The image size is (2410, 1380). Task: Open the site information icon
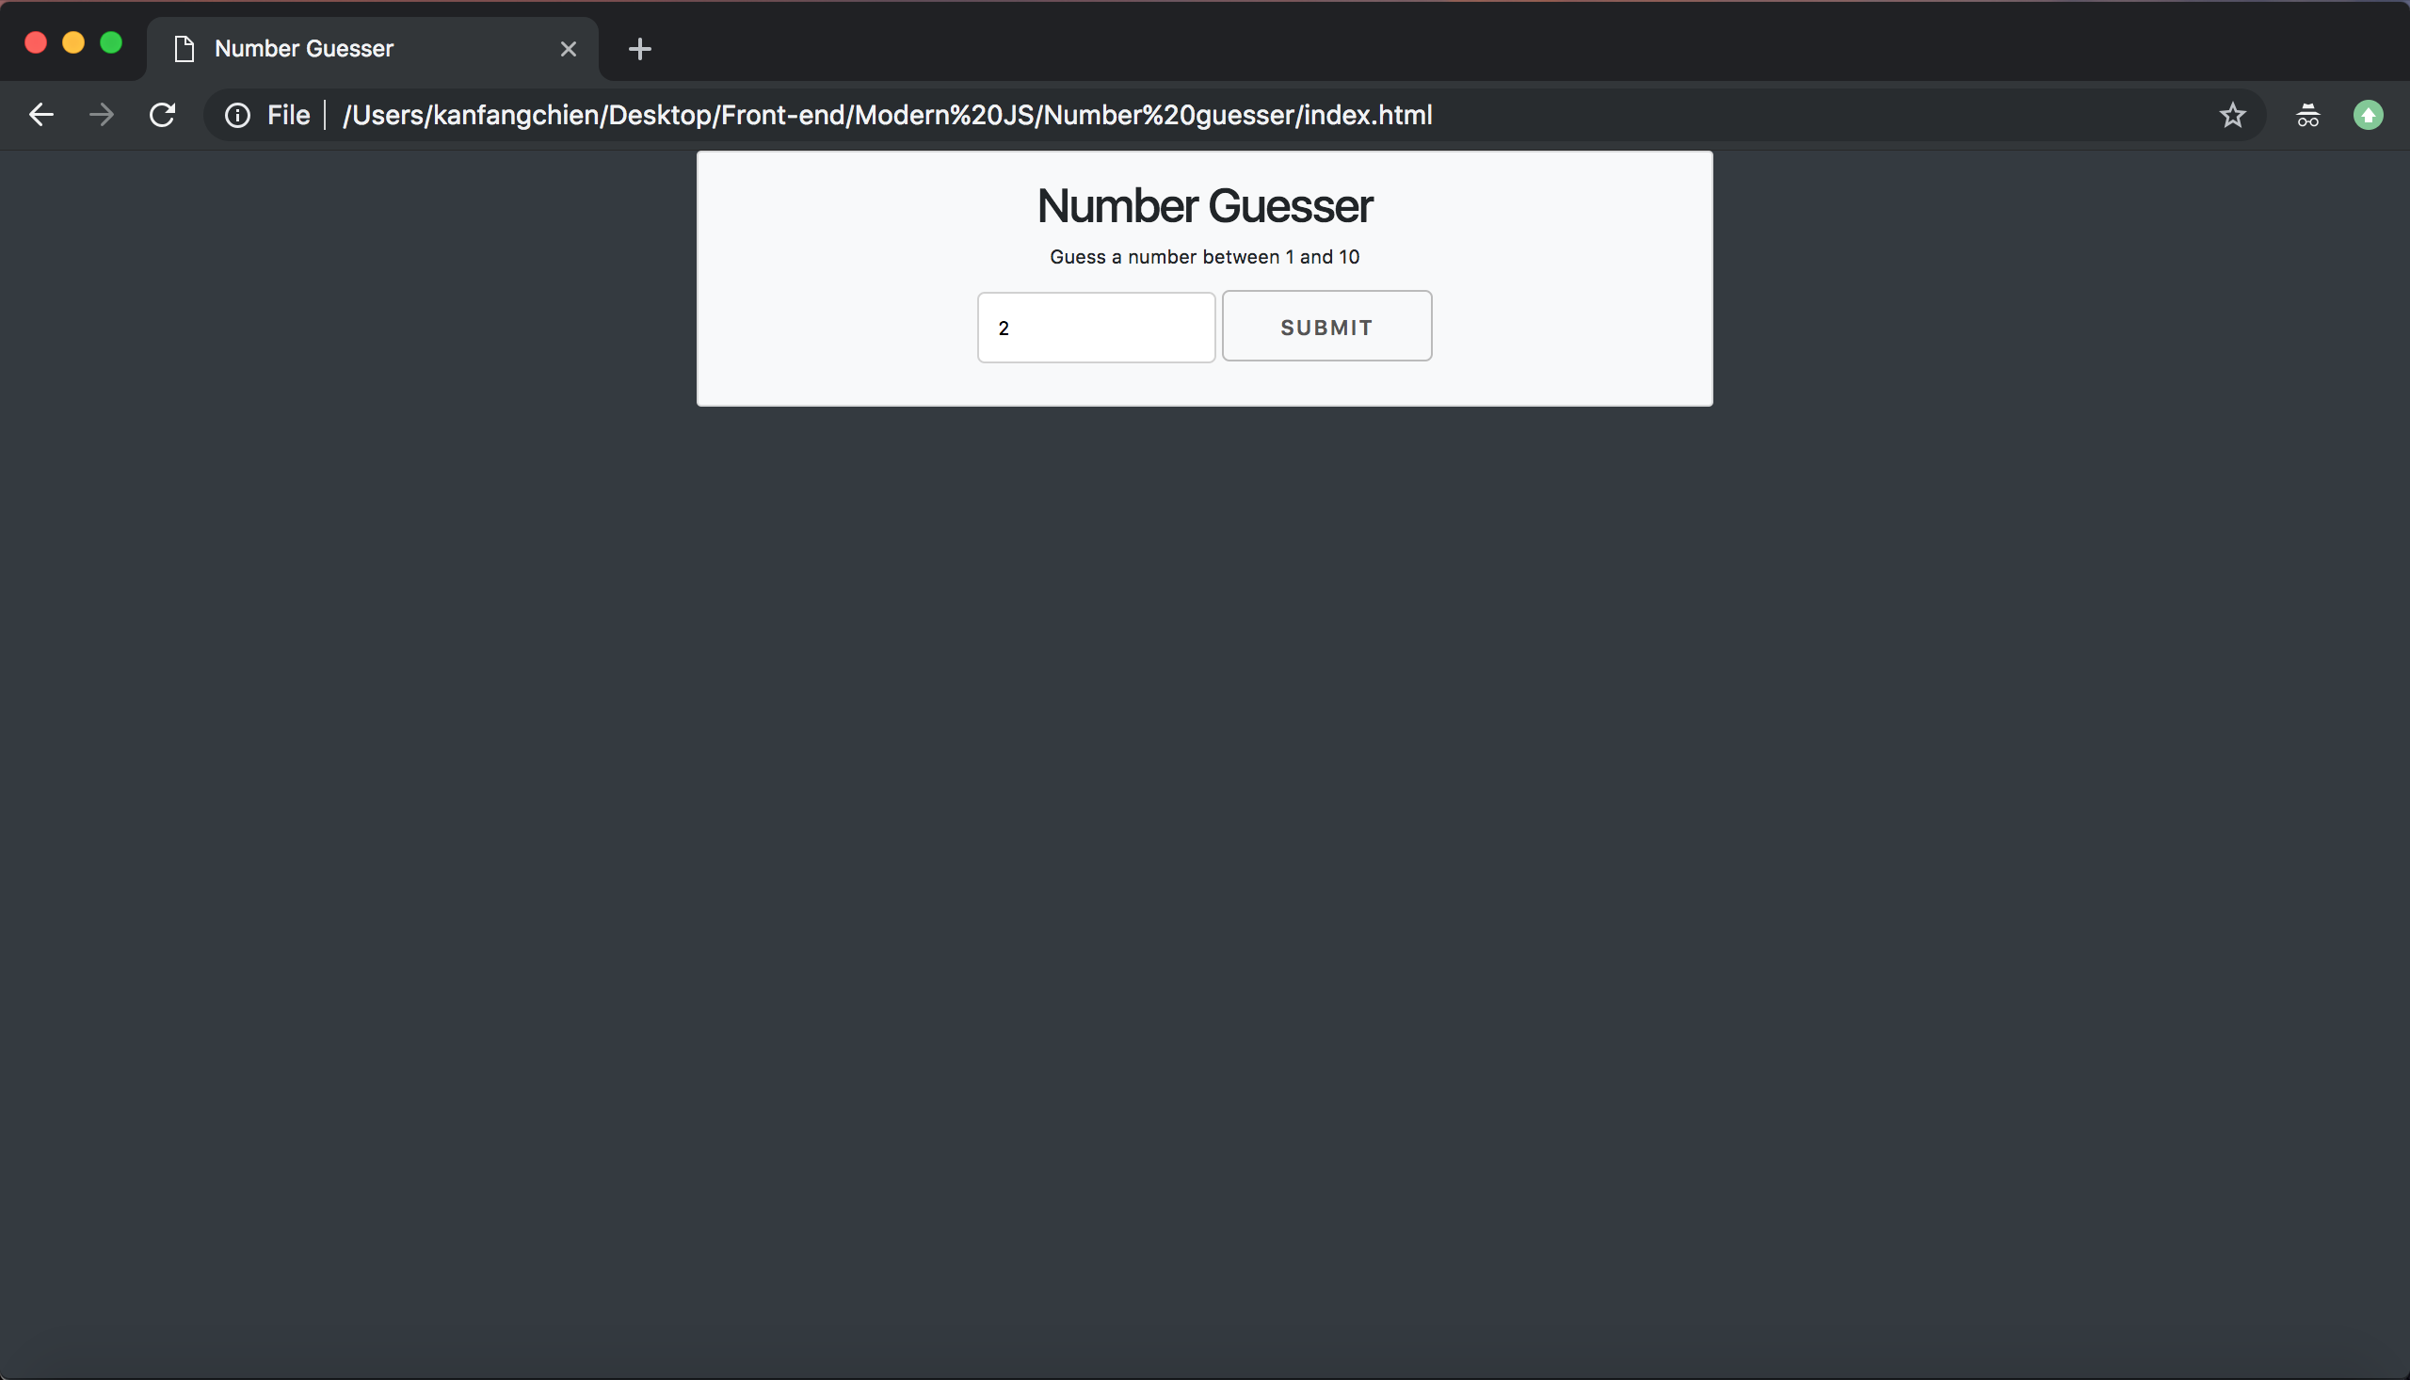click(237, 115)
